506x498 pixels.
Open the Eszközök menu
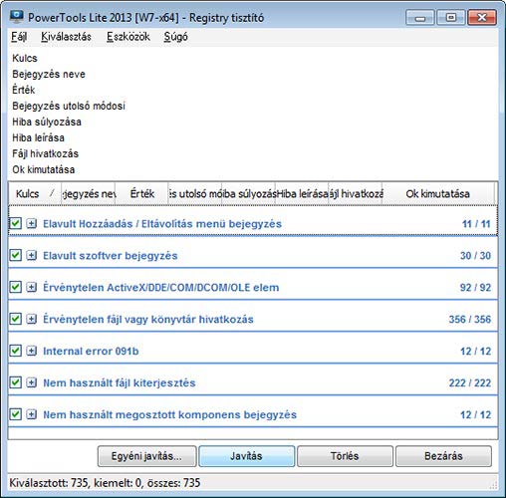point(128,37)
